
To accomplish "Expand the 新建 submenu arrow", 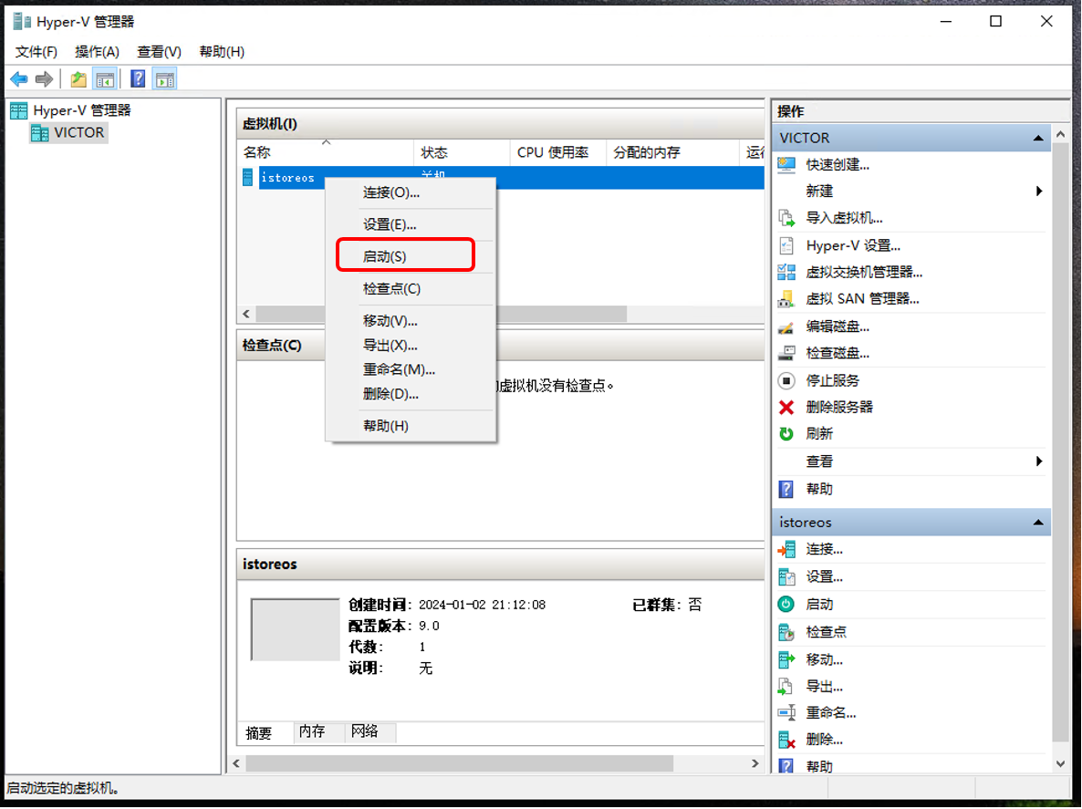I will pyautogui.click(x=1039, y=191).
